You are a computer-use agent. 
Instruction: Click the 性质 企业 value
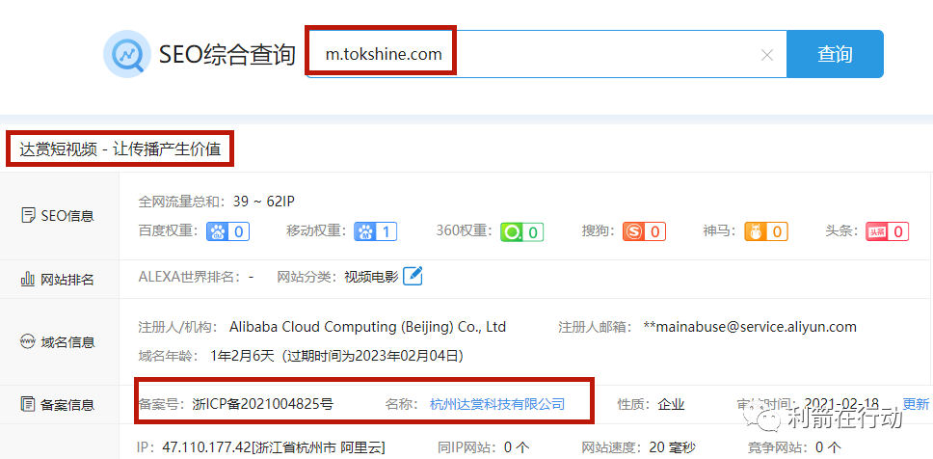pos(671,405)
